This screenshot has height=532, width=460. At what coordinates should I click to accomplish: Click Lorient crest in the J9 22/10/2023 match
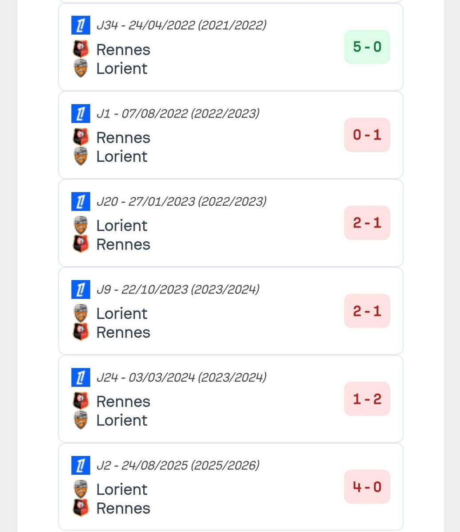81,313
